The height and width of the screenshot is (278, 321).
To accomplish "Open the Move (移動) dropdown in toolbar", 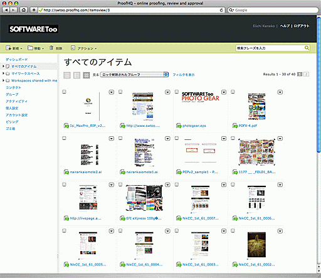I will point(36,48).
